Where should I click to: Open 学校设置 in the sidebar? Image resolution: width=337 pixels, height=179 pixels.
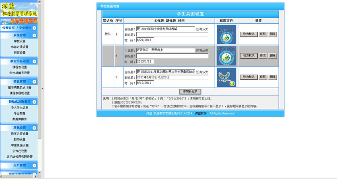[19, 41]
